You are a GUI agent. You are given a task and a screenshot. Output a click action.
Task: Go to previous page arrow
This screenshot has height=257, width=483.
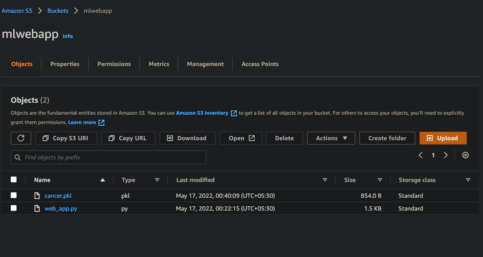click(x=420, y=155)
